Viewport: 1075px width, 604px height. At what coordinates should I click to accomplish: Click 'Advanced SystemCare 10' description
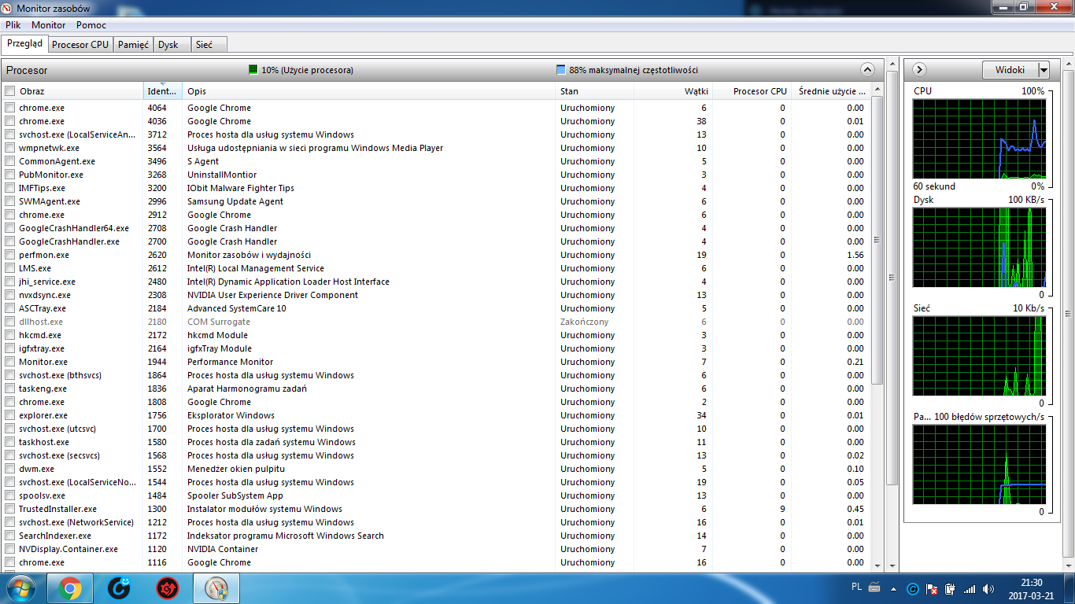coord(237,308)
